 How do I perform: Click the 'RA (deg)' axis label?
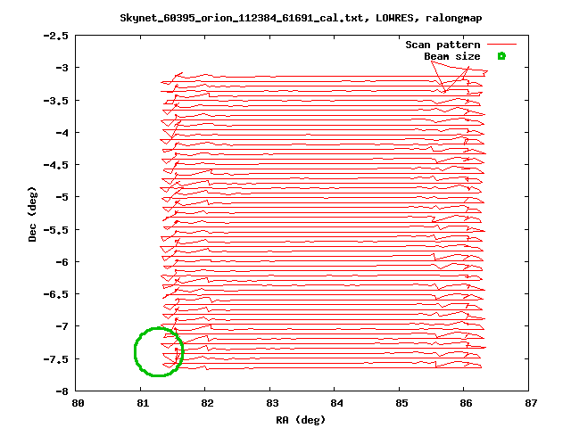click(301, 420)
